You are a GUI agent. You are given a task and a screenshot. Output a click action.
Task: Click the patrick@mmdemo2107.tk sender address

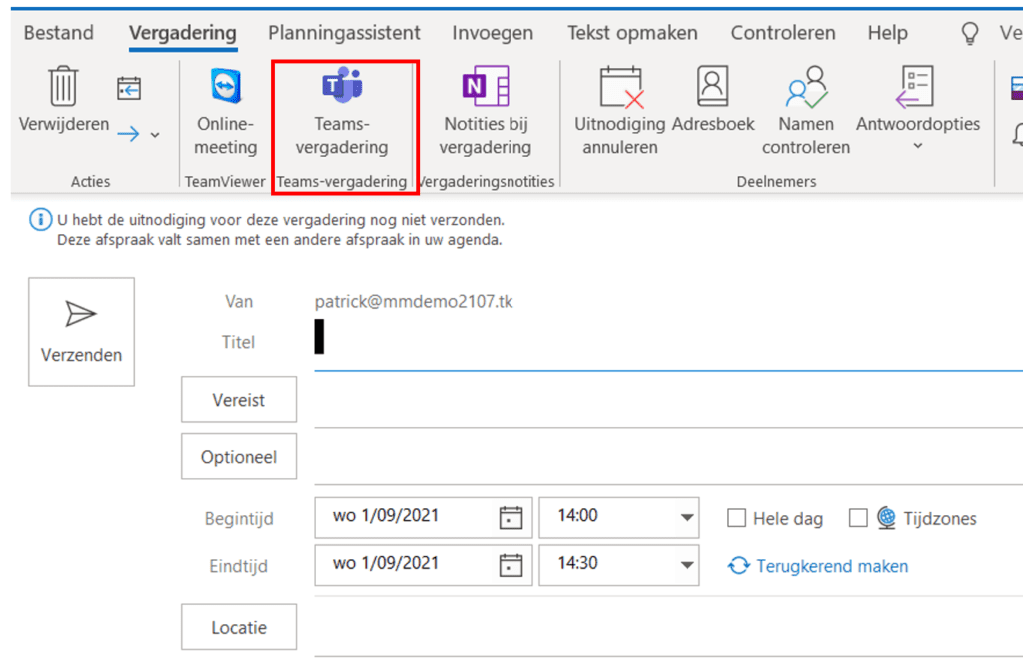414,302
